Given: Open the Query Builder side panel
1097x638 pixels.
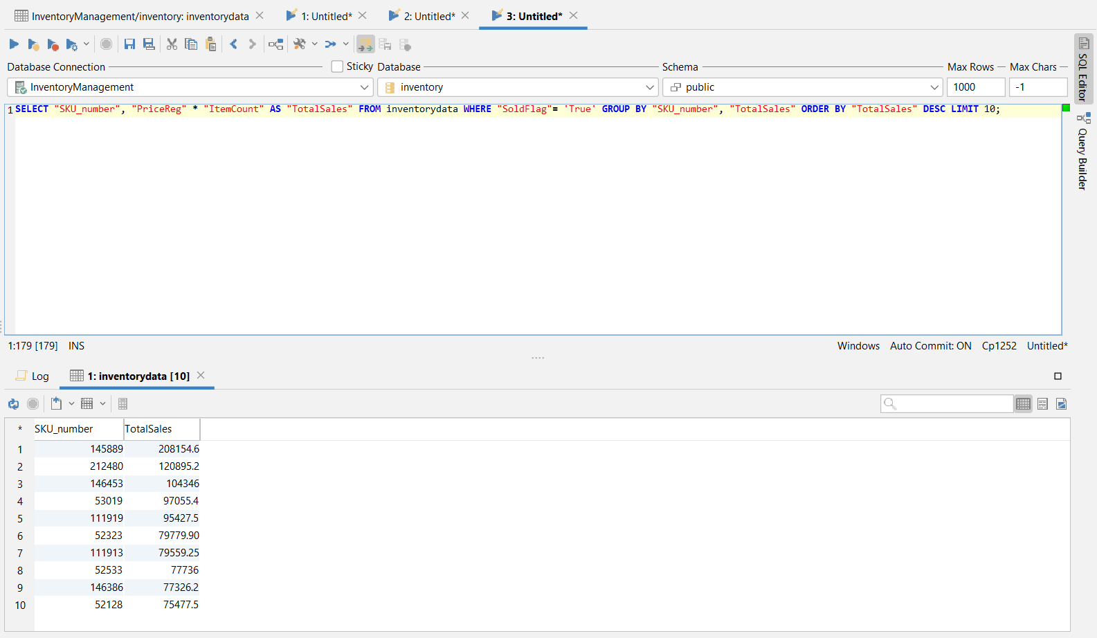Looking at the screenshot, I should click(x=1083, y=152).
